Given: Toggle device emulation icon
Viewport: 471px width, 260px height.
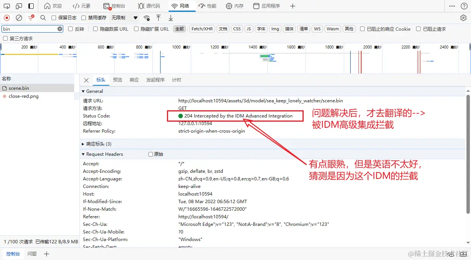Looking at the screenshot, I should coord(19,6).
